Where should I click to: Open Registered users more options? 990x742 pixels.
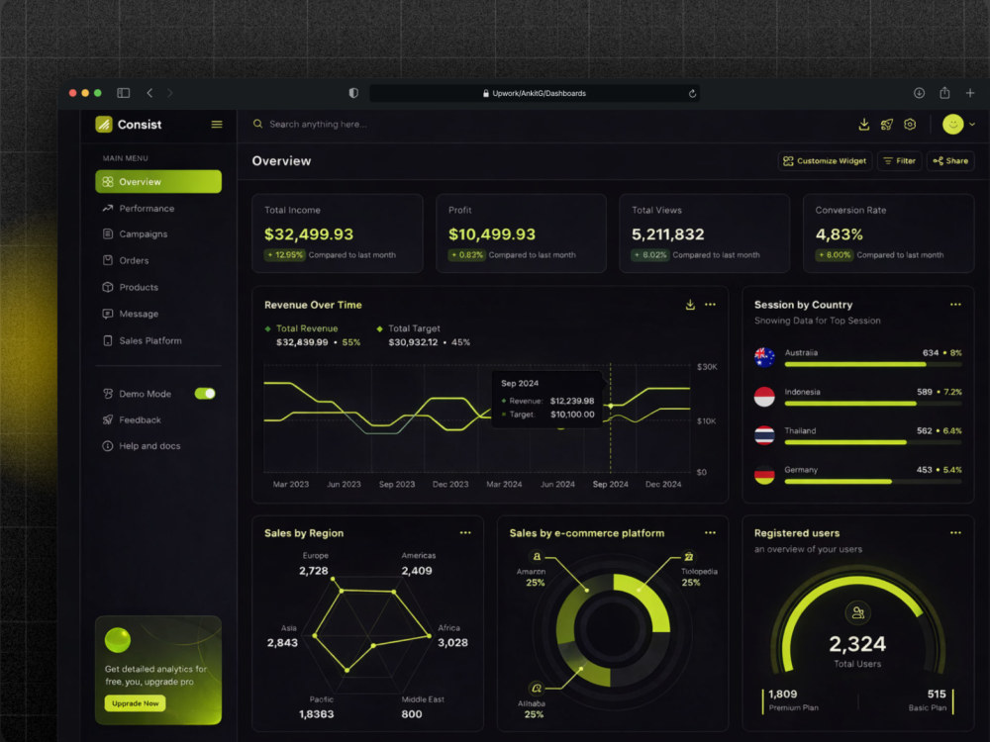click(x=955, y=532)
